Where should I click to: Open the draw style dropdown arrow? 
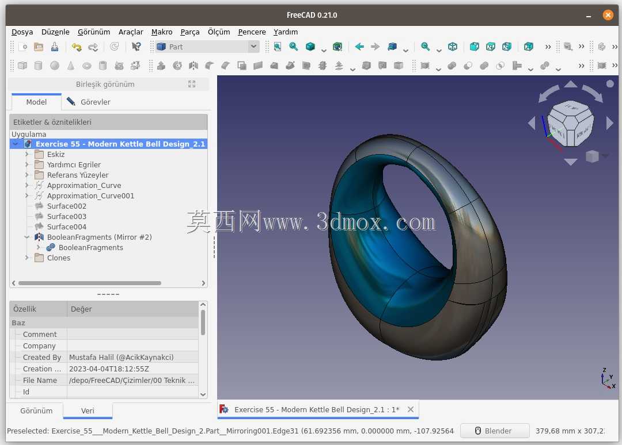tap(324, 50)
